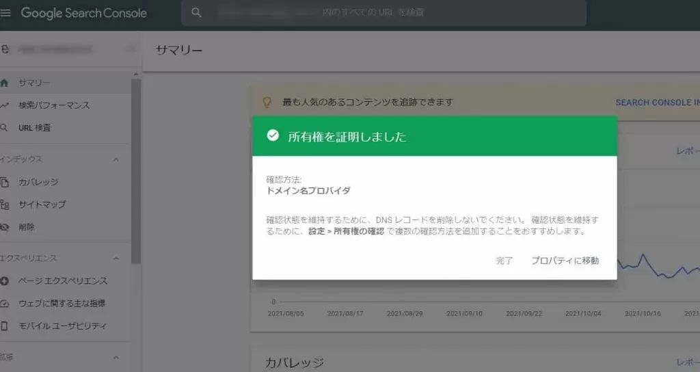This screenshot has width=700, height=372.
Task: Click the 検索パフォーマンス trend icon
Action: click(5, 105)
